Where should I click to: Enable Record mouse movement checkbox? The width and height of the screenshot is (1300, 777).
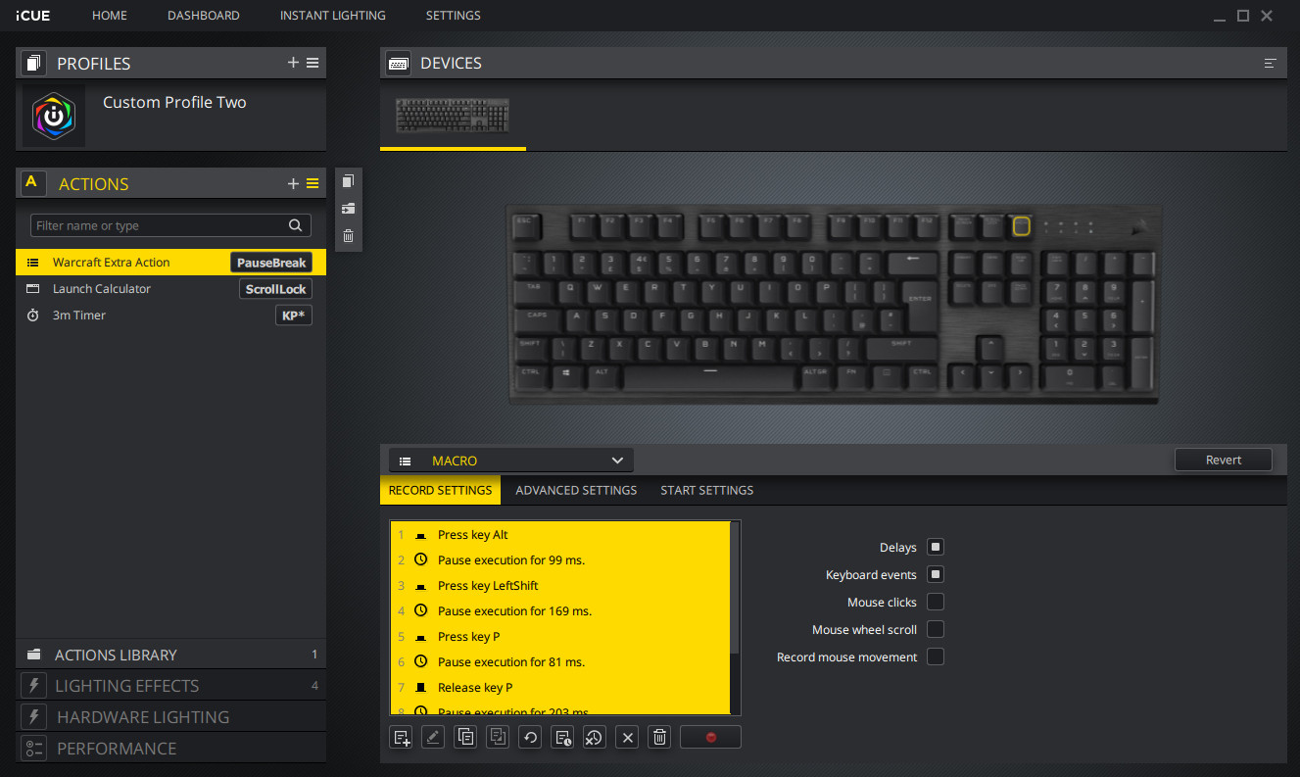point(936,656)
